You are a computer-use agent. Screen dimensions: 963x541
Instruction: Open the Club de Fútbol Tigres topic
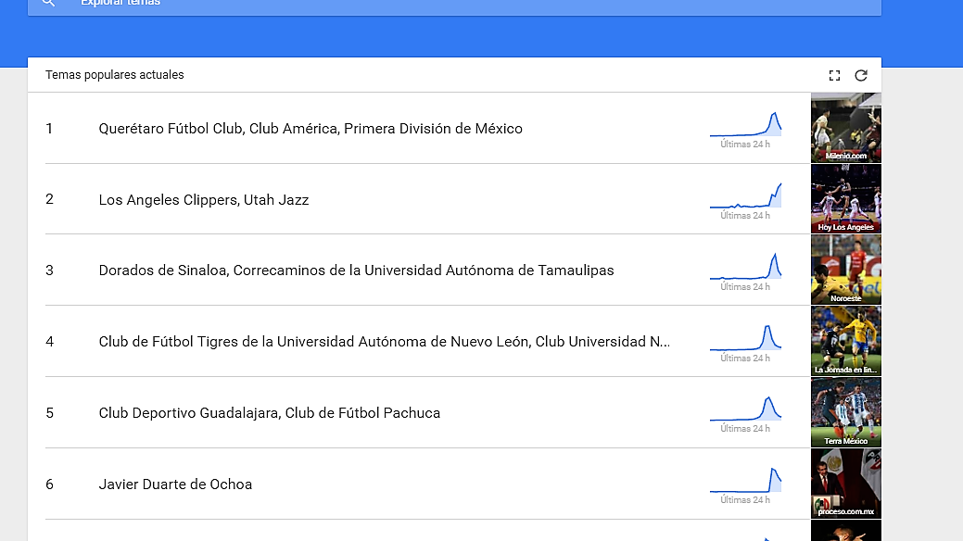(x=385, y=342)
